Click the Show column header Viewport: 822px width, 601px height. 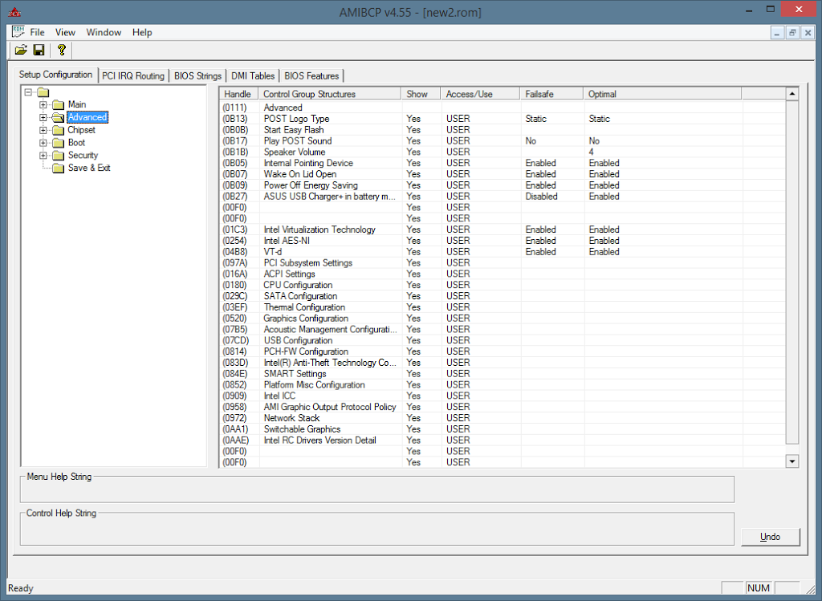[x=421, y=94]
